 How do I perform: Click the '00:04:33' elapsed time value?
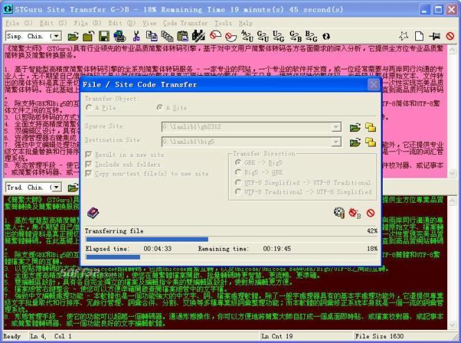coord(157,249)
